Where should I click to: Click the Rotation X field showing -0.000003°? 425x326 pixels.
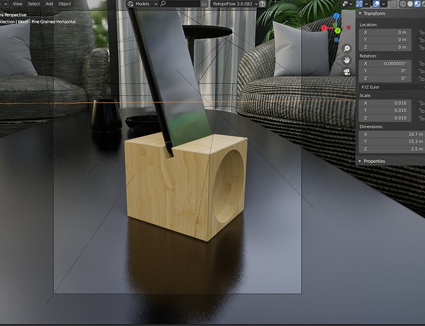pyautogui.click(x=385, y=63)
